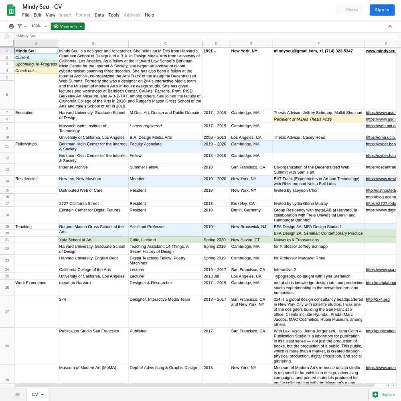This screenshot has width=401, height=401.
Task: Open the Google Sheets home icon
Action: tap(11, 10)
